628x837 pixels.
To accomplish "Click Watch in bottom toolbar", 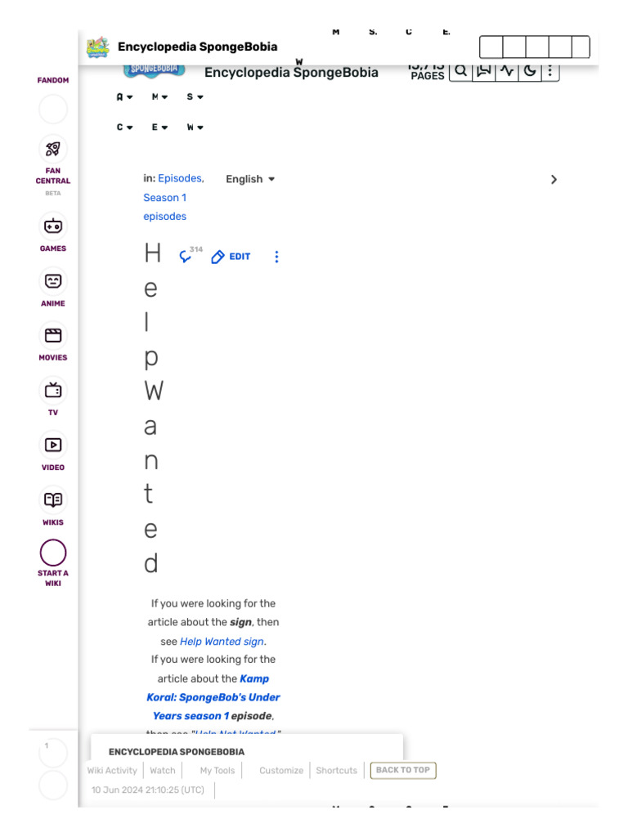I will [163, 771].
